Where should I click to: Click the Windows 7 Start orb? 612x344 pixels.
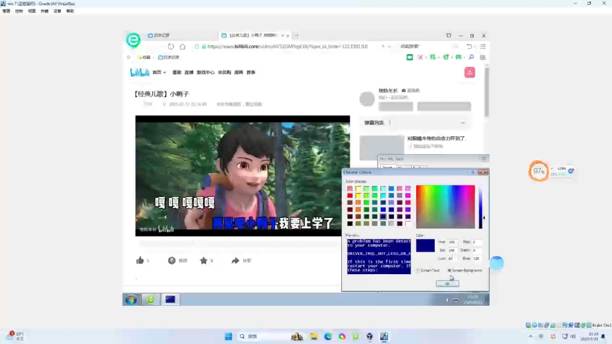(x=131, y=300)
